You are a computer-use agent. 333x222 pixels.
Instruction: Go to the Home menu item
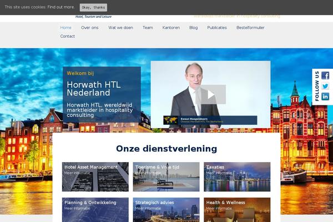(x=65, y=28)
